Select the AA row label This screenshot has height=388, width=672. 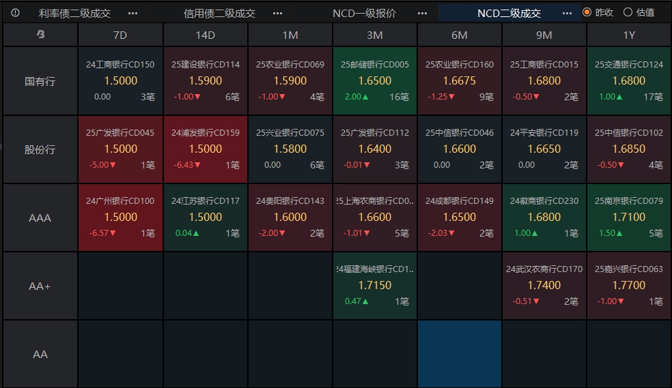(40, 354)
